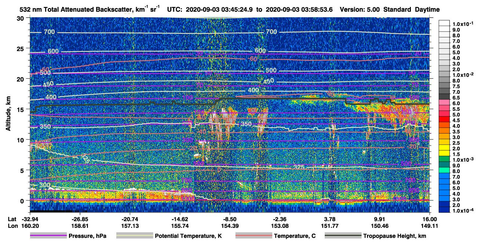This screenshot has width=477, height=244.
Task: Click the magenta Pressure, hPa legend line
Action: 48,236
